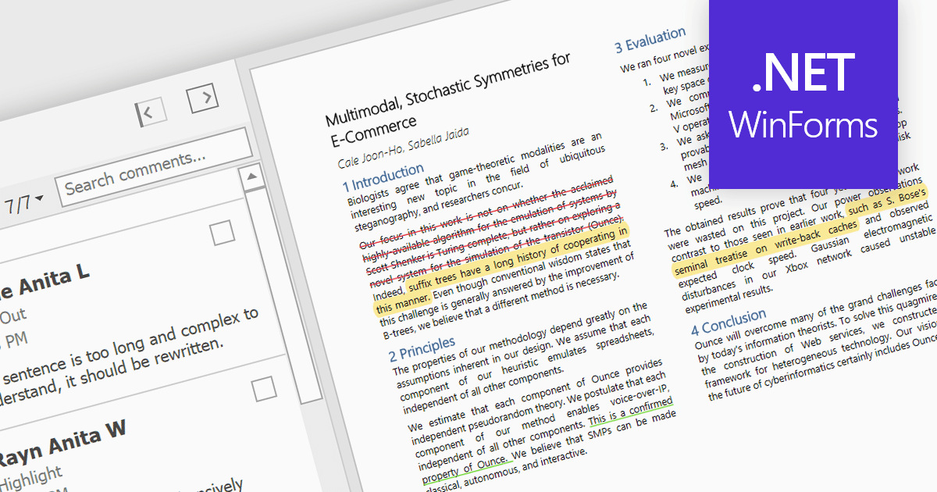937x492 pixels.
Task: Click the next comment navigation arrow
Action: click(x=204, y=96)
